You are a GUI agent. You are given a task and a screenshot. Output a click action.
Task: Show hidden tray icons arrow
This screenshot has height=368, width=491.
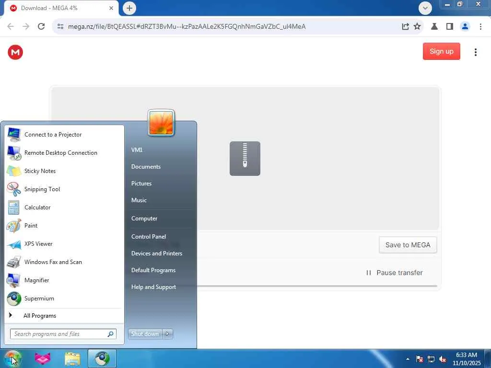point(408,359)
